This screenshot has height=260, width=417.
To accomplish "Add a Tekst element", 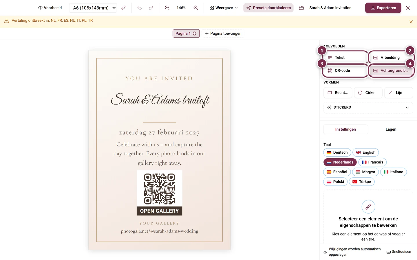I will click(x=345, y=57).
